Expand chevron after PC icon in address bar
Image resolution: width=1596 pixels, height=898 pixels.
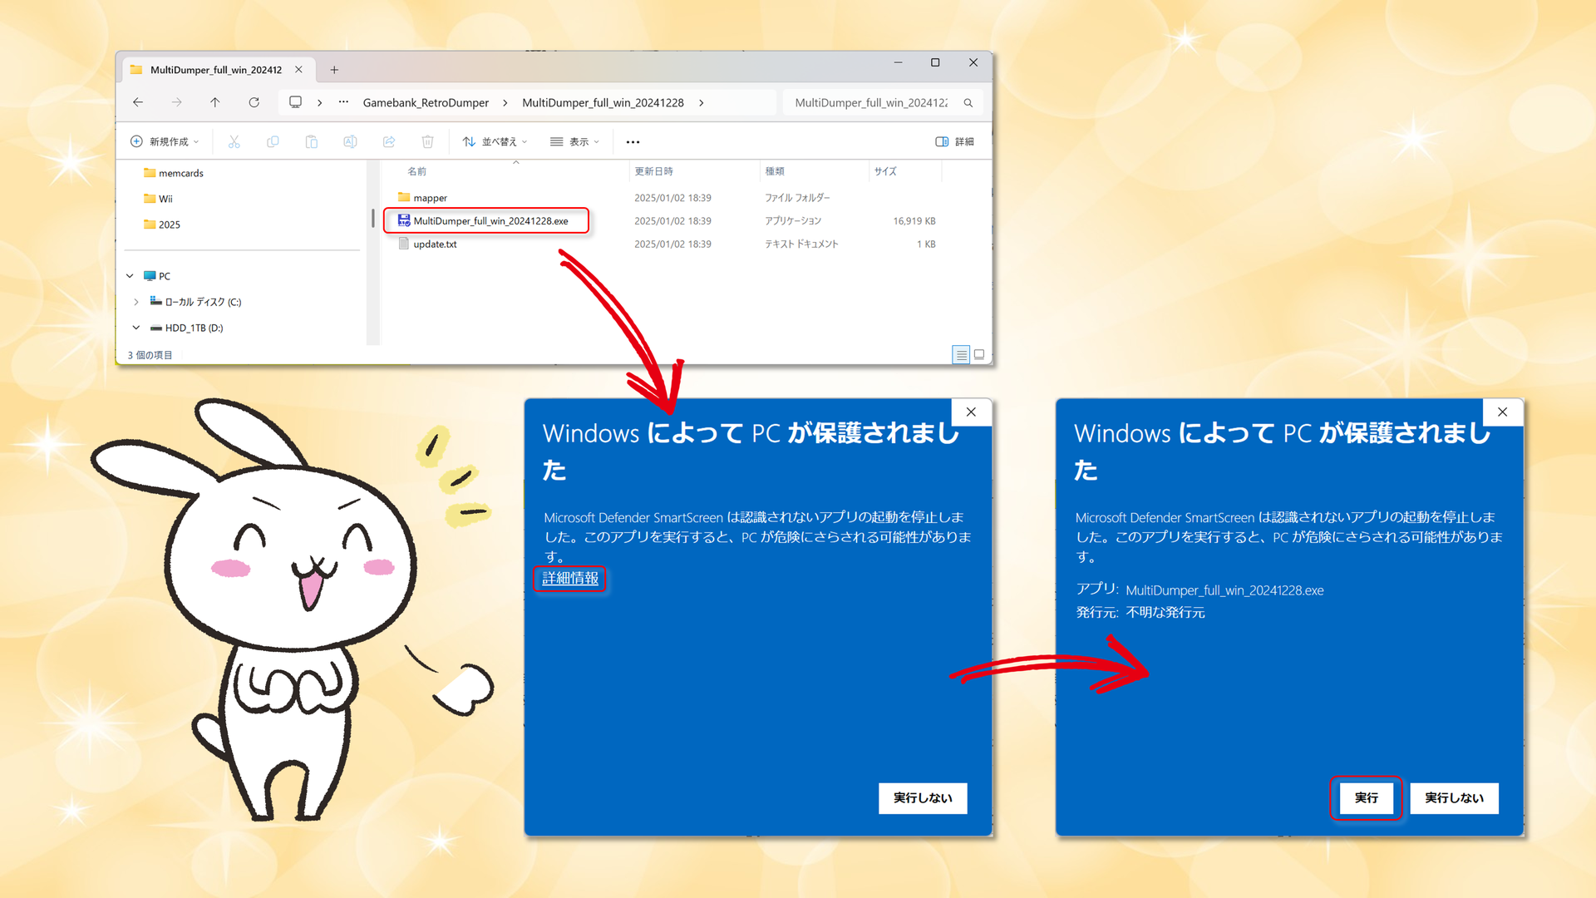coord(320,103)
